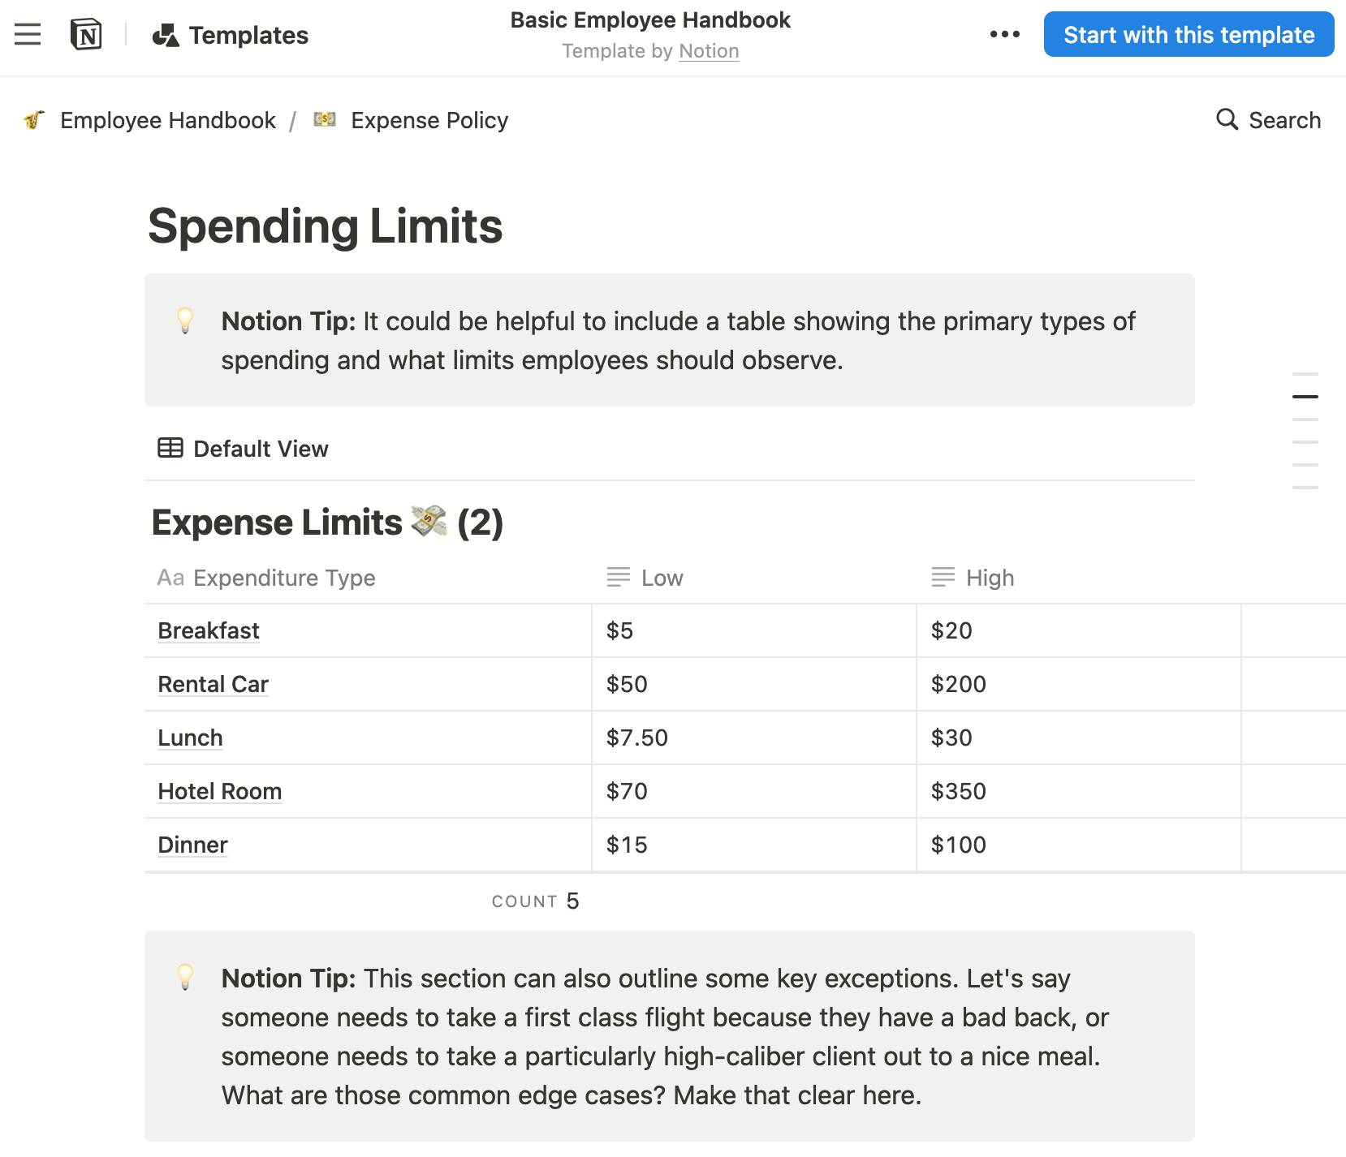Click the COUNT 5 calculation under the table
Viewport: 1346px width, 1157px height.
[535, 901]
